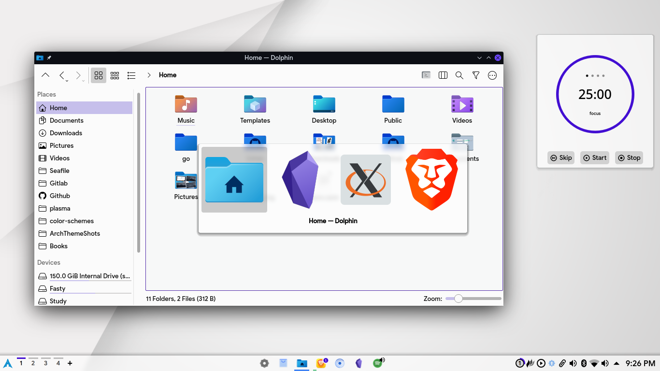Toggle the pin icon in Dolphin title bar

click(x=49, y=57)
